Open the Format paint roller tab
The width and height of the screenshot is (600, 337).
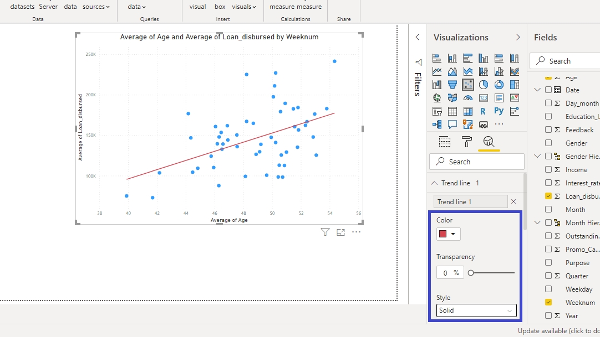pyautogui.click(x=467, y=142)
